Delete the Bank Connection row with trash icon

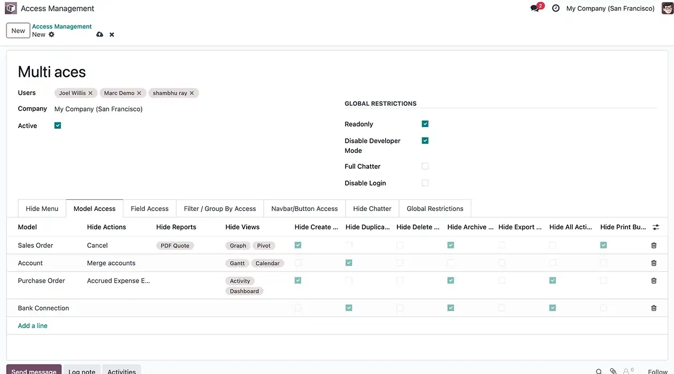pos(653,308)
